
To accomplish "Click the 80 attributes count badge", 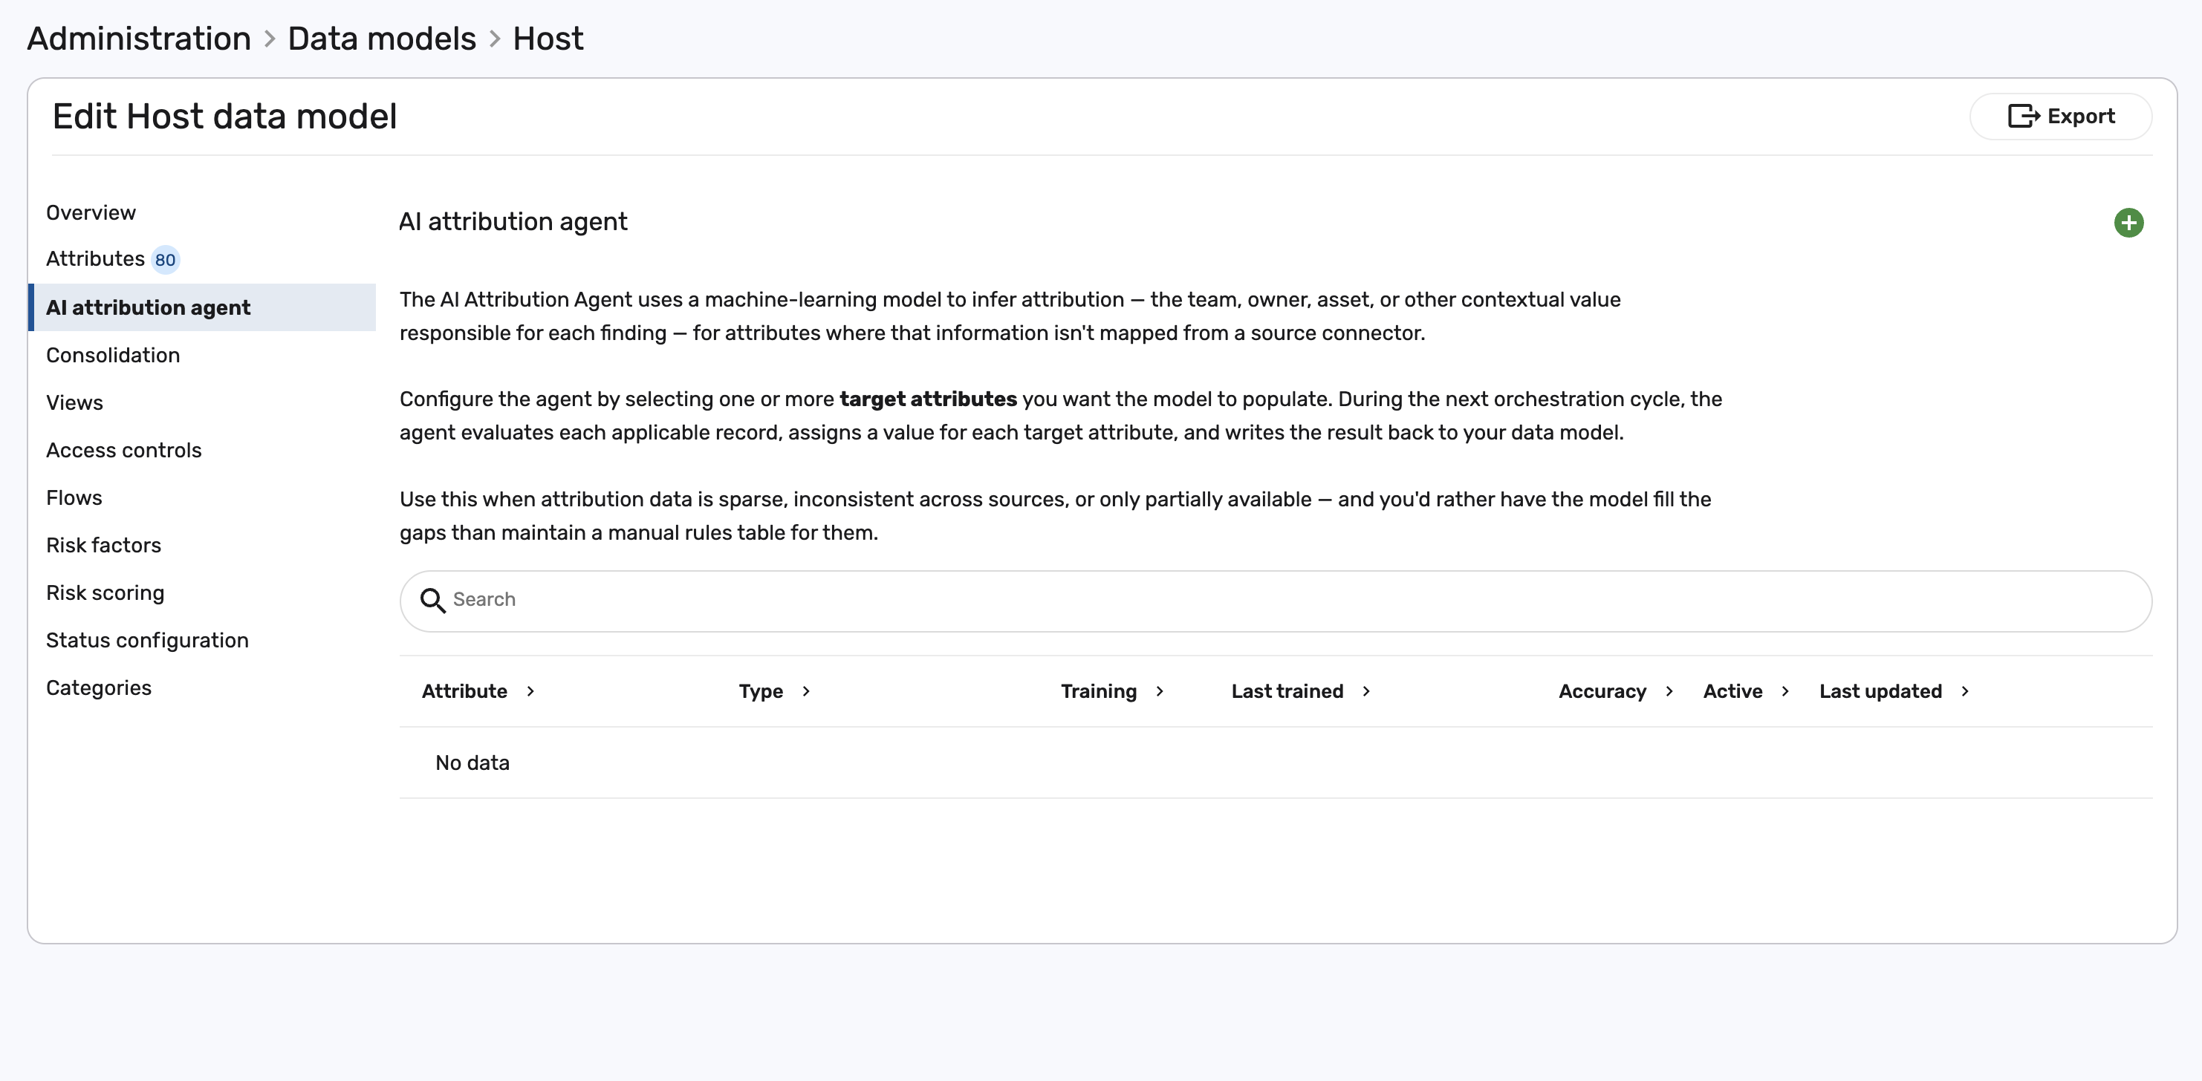I will pyautogui.click(x=165, y=260).
